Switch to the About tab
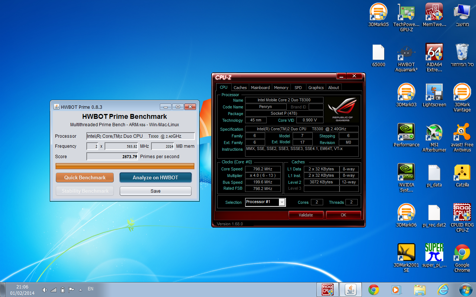476x297 pixels. 334,88
